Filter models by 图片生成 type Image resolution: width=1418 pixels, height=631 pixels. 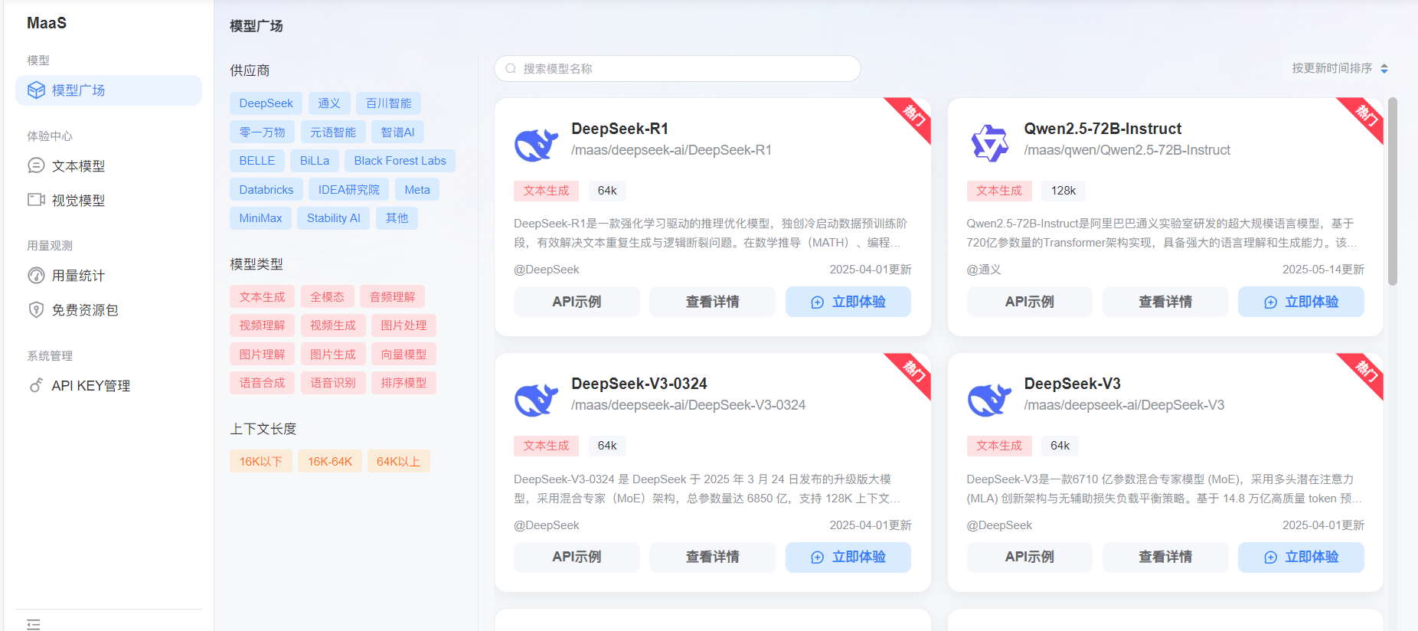click(333, 355)
